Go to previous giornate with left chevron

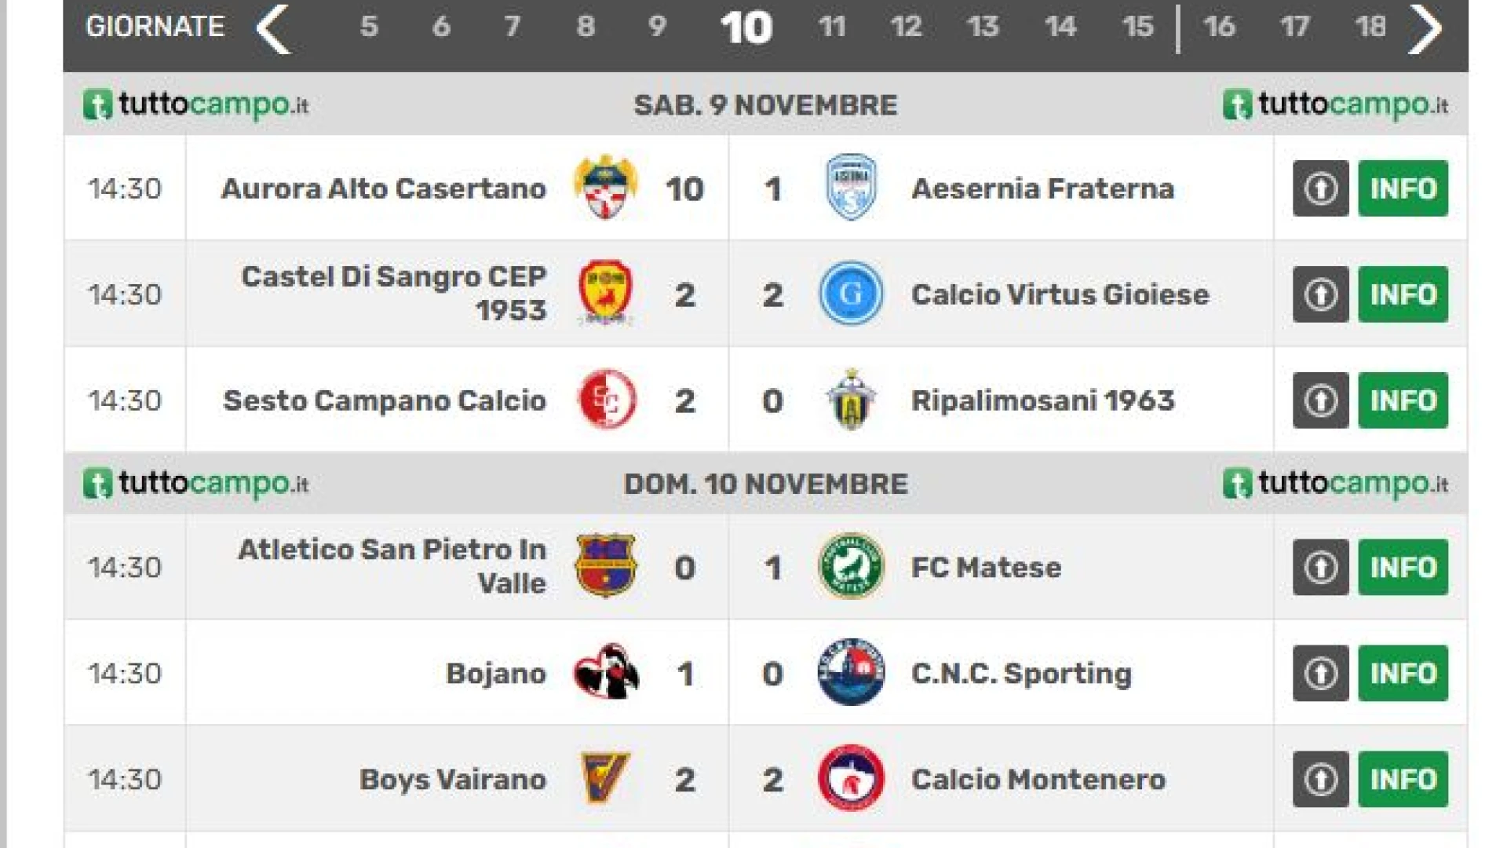click(273, 27)
